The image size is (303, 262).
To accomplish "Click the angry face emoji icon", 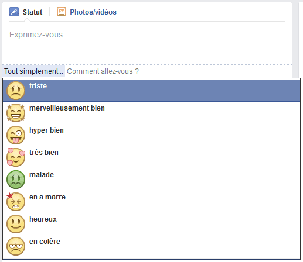I will [16, 246].
